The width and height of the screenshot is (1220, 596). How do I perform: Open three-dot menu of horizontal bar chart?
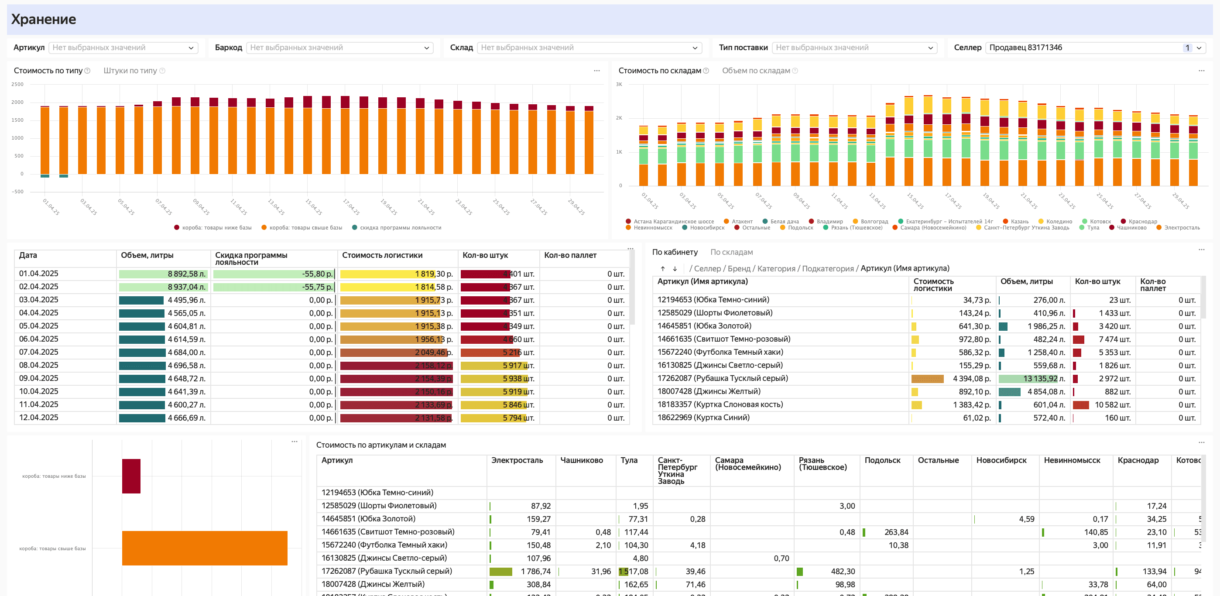coord(295,441)
